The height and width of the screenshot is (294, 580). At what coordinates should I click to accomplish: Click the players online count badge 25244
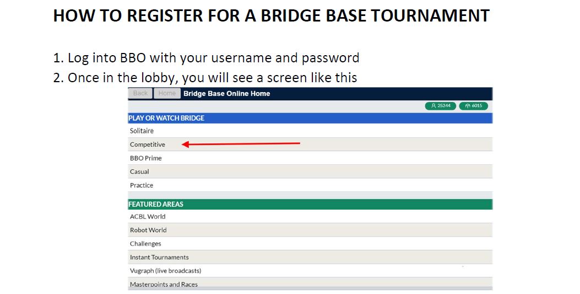(441, 106)
